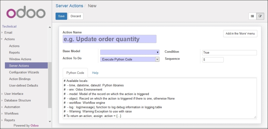Click the Odoo logo
268x129 pixels.
[26, 12]
